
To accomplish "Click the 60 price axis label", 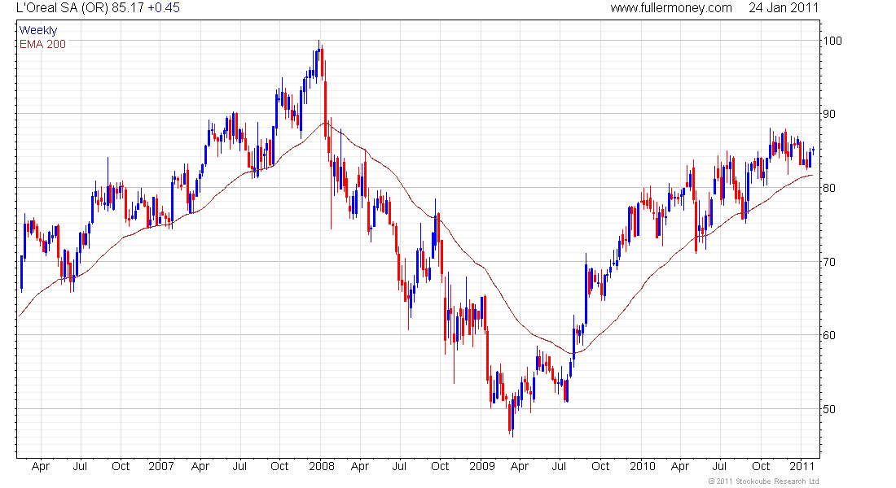I will (829, 335).
